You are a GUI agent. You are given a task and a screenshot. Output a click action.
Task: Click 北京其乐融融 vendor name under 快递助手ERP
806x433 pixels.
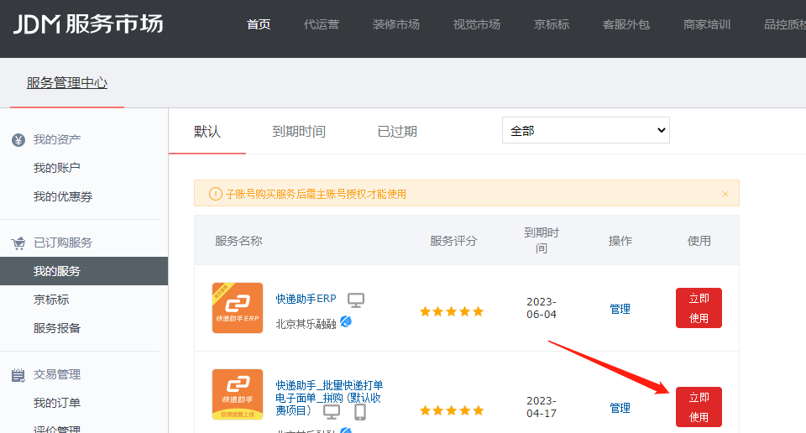click(306, 324)
